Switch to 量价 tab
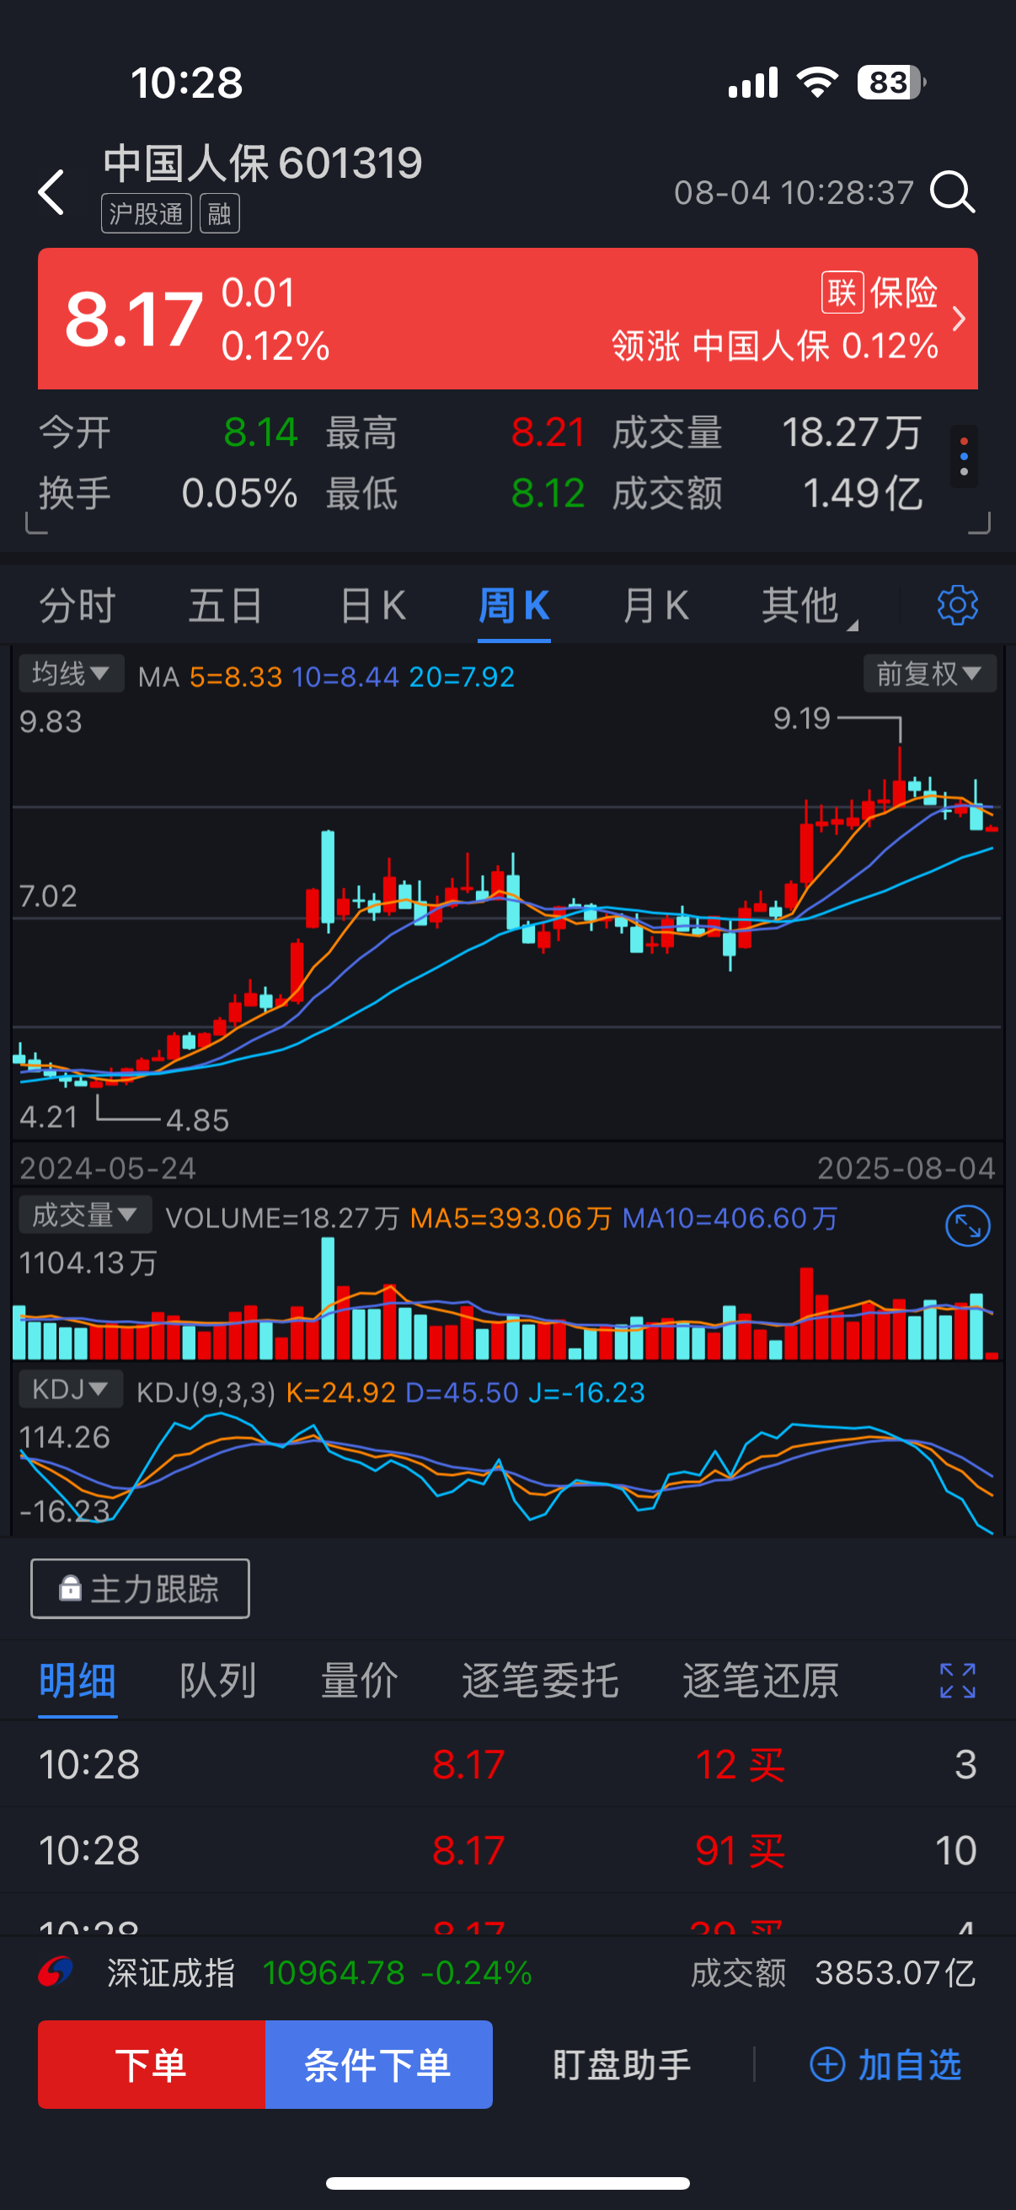1016x2210 pixels. tap(359, 1680)
